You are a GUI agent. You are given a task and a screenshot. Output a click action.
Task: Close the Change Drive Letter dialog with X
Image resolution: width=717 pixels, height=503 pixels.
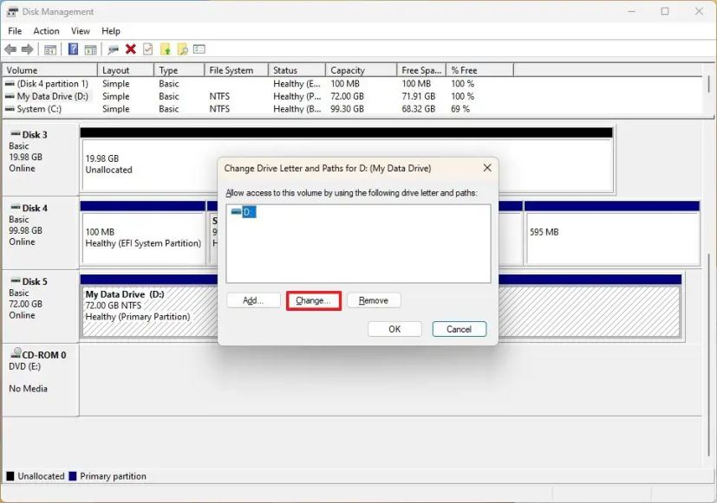point(487,168)
